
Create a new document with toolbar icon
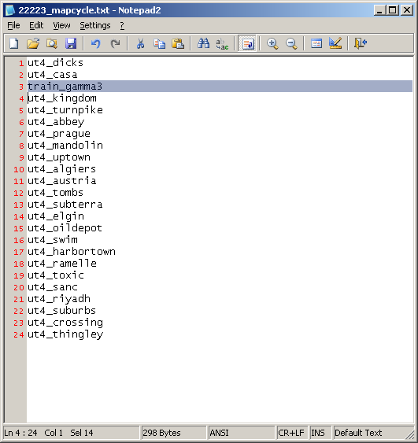14,43
